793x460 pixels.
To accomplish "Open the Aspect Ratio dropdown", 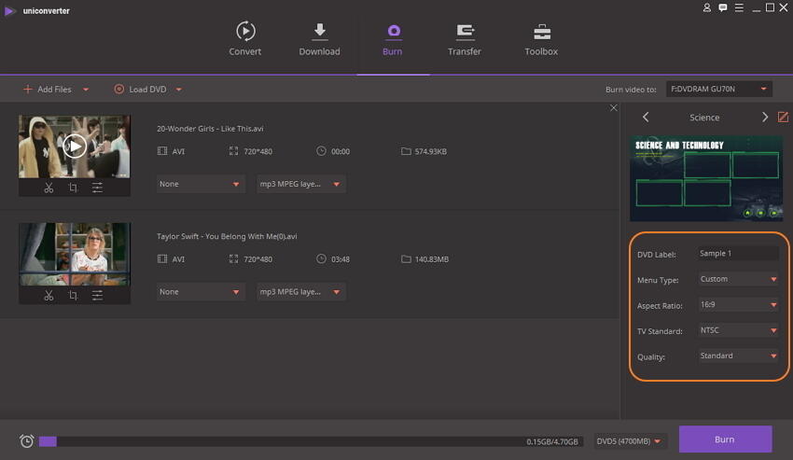I will coord(738,304).
